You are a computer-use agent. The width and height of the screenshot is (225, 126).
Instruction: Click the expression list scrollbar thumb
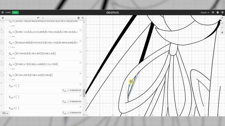84,93
